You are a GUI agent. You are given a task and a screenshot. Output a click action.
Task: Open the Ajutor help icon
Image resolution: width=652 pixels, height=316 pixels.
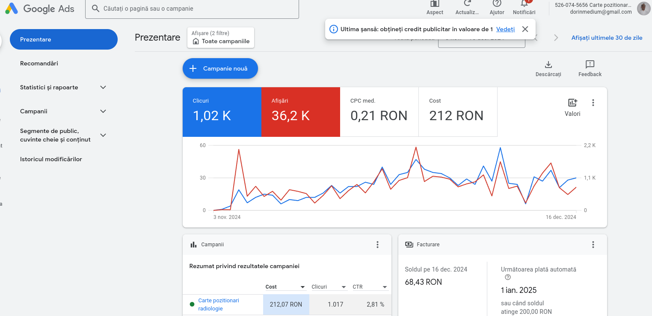(x=497, y=4)
